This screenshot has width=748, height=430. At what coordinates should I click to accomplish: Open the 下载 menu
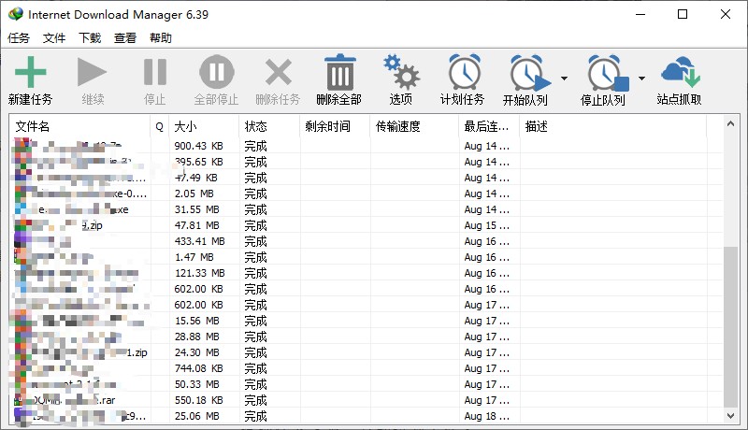point(90,37)
